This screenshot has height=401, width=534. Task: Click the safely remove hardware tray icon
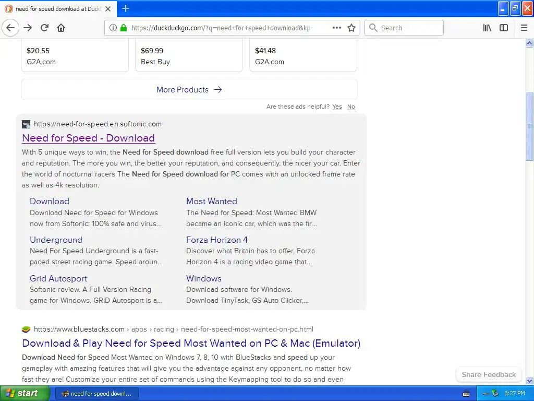pyautogui.click(x=495, y=394)
